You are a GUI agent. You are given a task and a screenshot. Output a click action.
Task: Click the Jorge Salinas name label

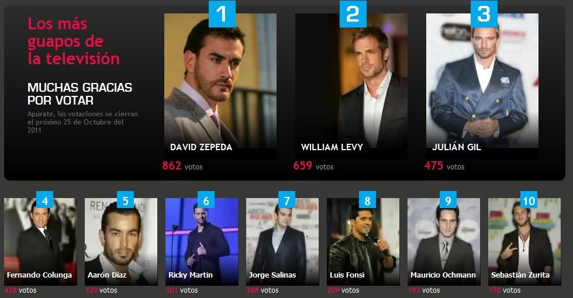pos(272,275)
